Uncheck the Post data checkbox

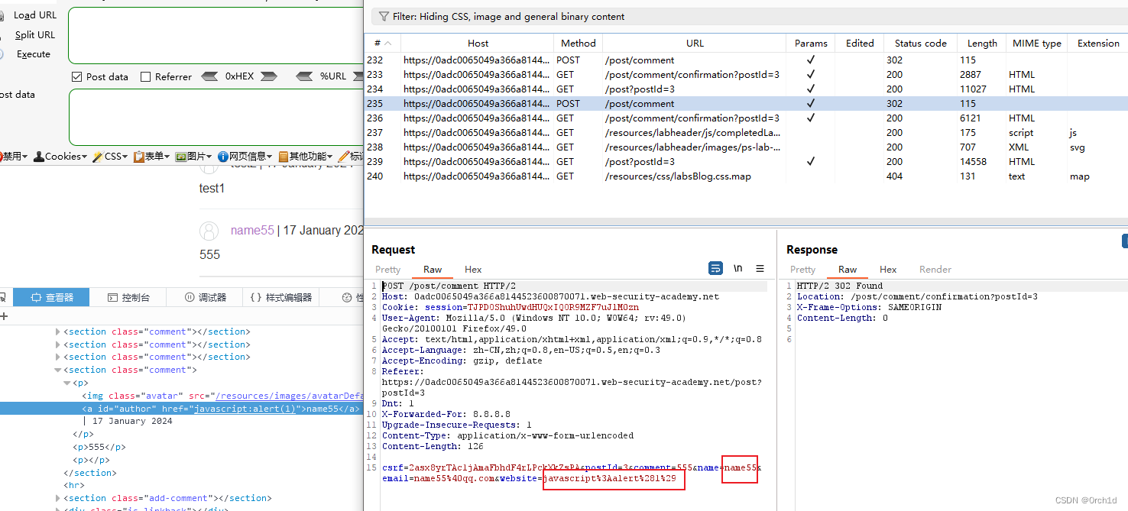(x=76, y=76)
